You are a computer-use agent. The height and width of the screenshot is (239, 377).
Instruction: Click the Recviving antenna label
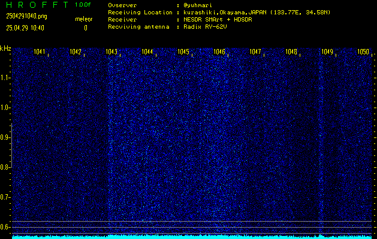pyautogui.click(x=138, y=27)
